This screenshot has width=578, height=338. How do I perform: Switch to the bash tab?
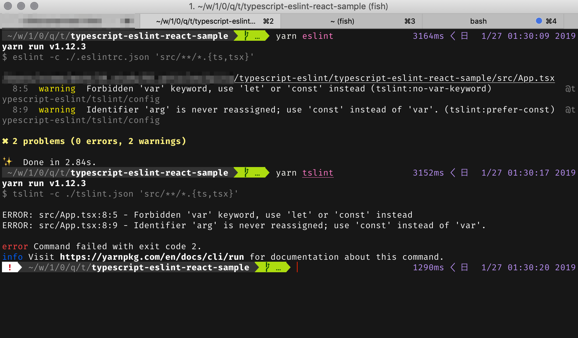(x=478, y=21)
